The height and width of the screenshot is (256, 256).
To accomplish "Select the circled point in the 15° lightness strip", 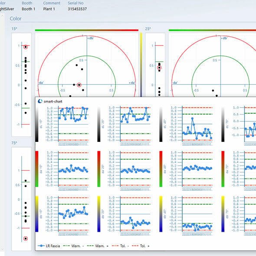I will coord(26,47).
